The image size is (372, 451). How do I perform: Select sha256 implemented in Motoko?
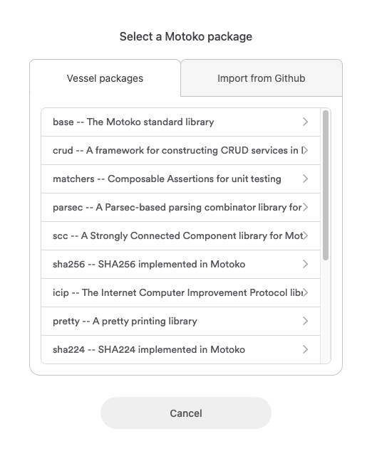(181, 265)
